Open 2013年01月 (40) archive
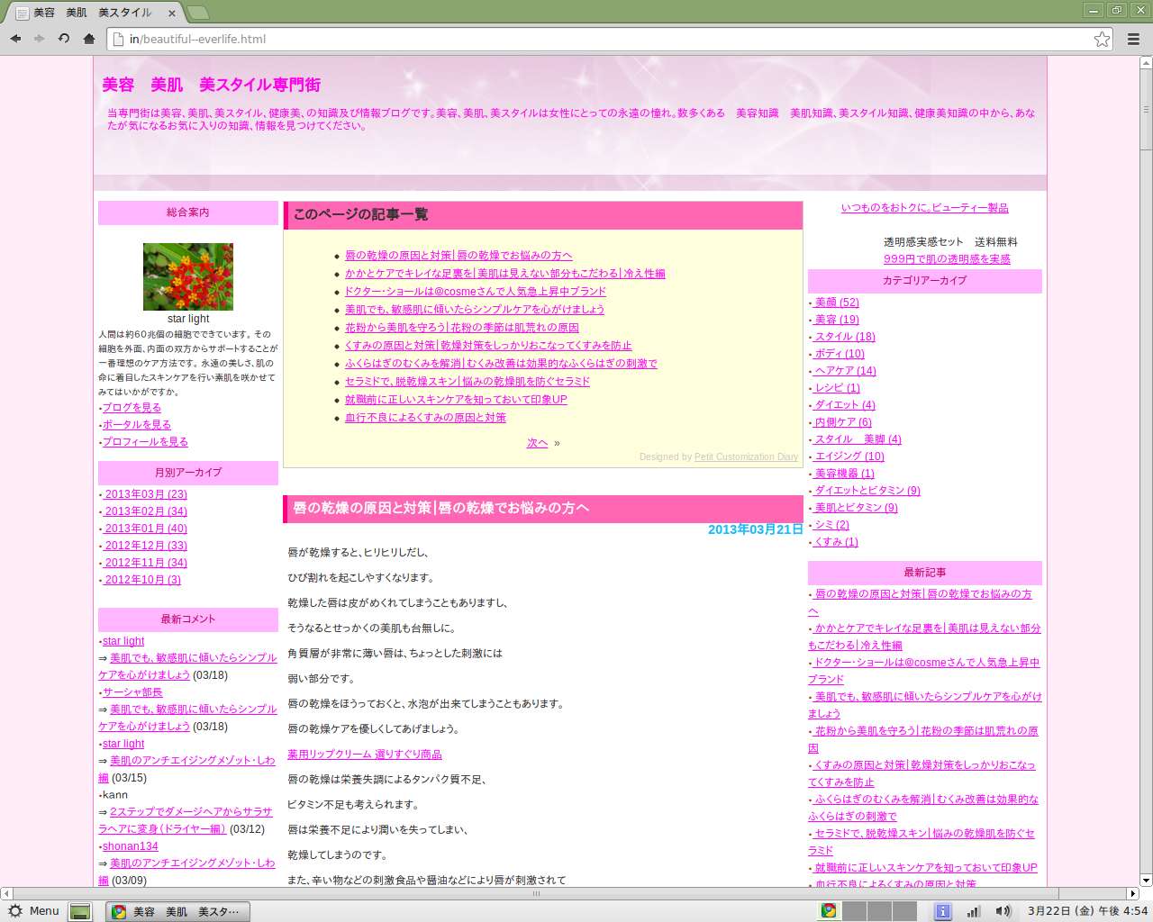1153x922 pixels. [145, 529]
